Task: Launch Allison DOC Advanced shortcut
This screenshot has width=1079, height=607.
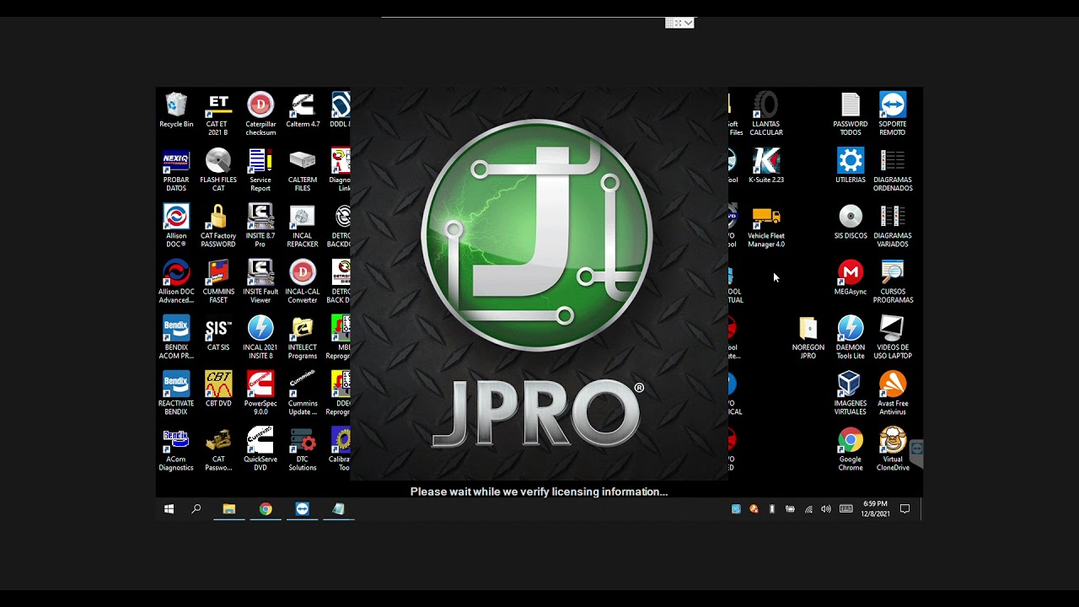Action: 176,282
